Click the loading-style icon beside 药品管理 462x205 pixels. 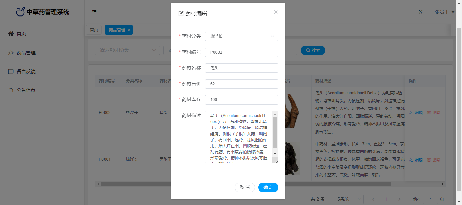11,53
